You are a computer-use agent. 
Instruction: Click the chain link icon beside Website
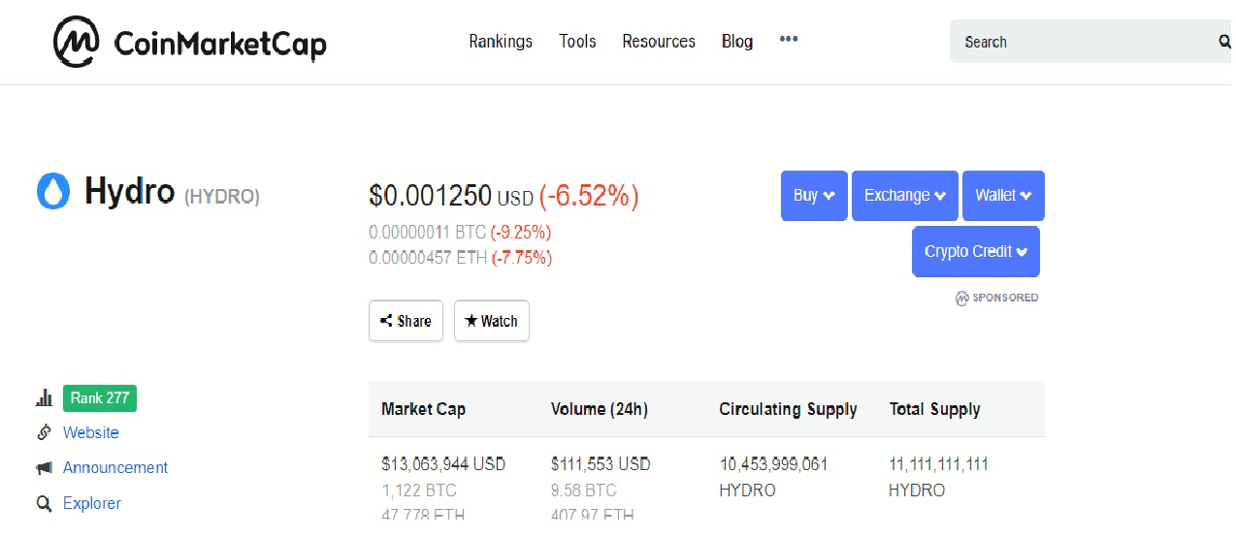(x=44, y=433)
